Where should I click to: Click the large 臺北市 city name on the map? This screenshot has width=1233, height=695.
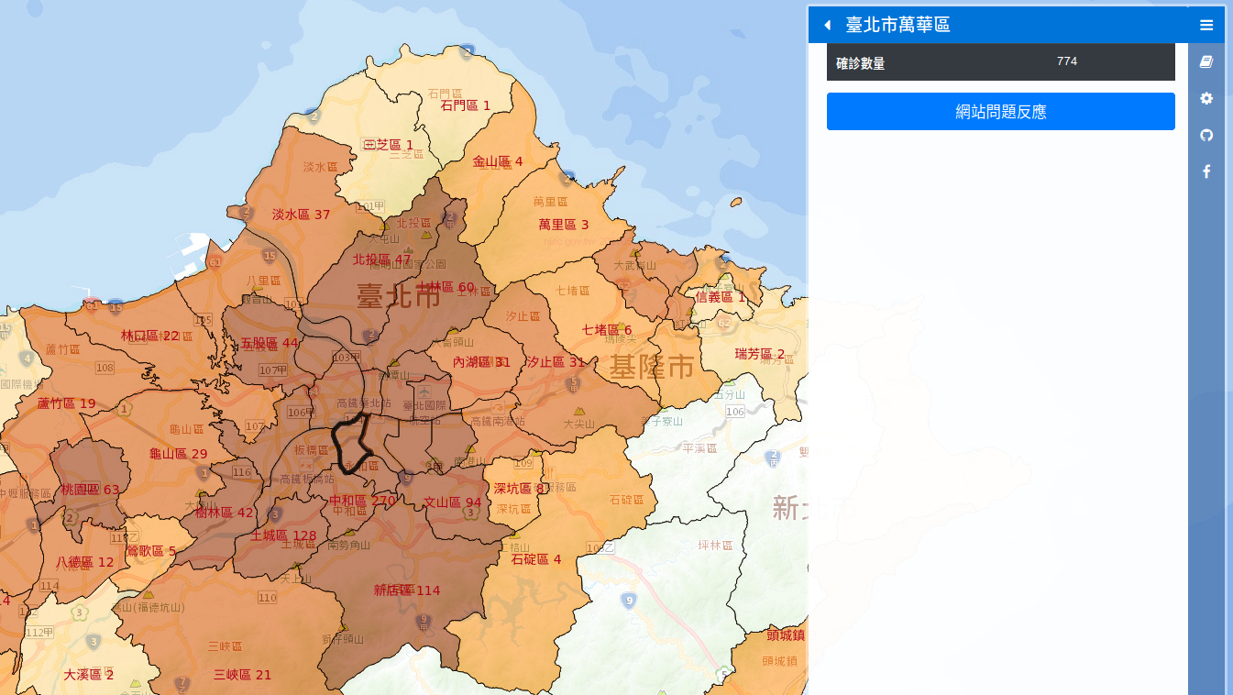[x=399, y=296]
